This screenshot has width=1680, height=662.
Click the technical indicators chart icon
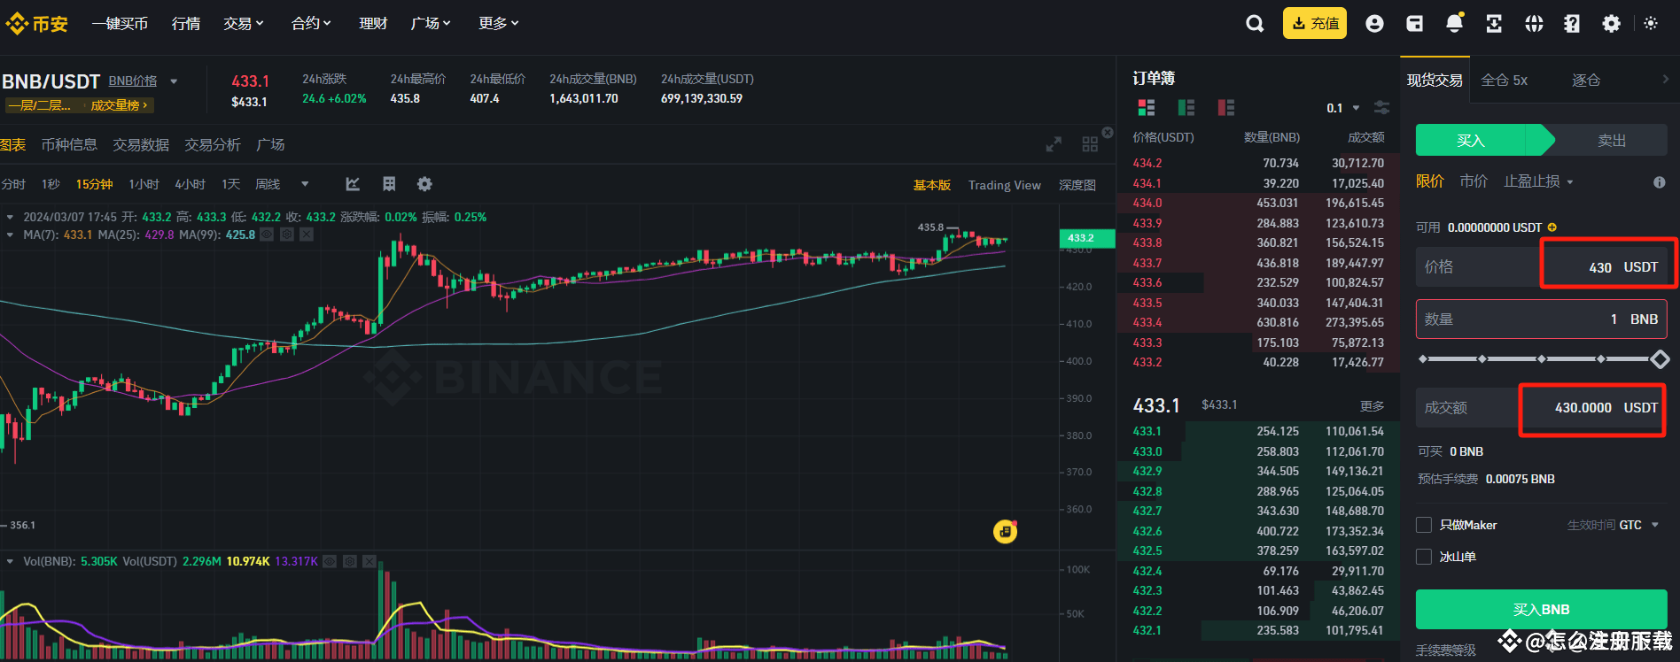point(353,184)
